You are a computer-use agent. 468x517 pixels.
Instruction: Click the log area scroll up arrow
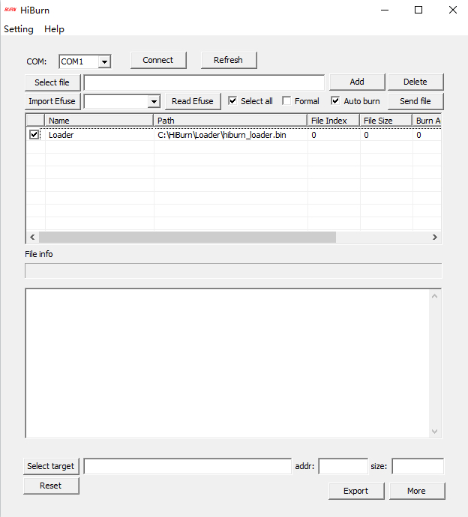434,296
